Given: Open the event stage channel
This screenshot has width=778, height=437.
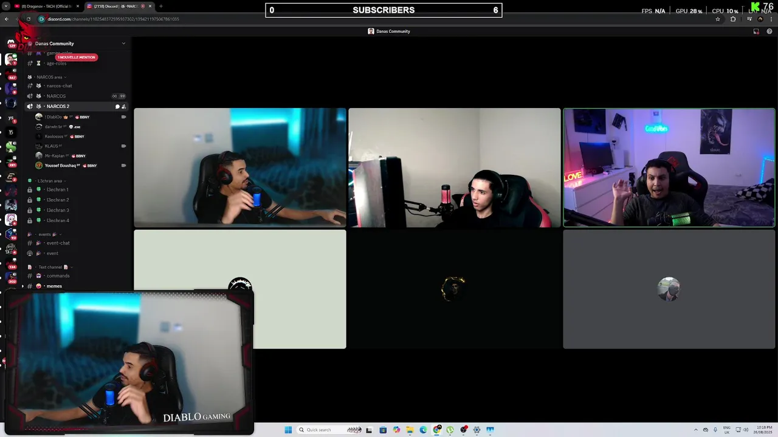Looking at the screenshot, I should [x=52, y=253].
